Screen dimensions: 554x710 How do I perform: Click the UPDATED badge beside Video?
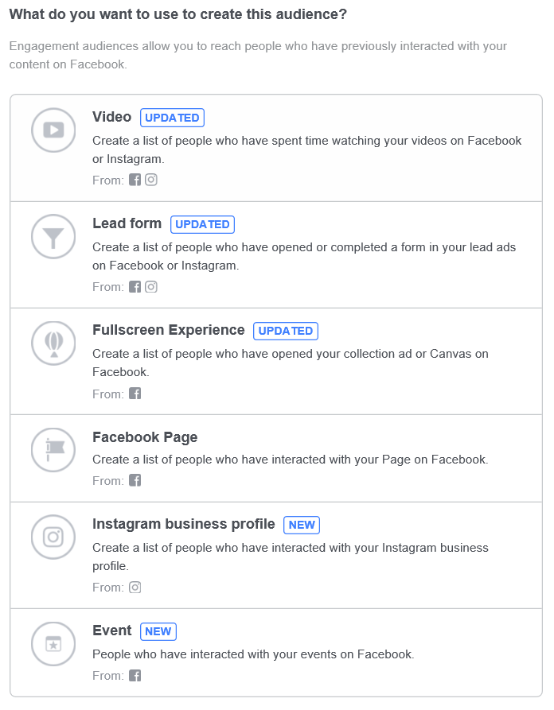[172, 118]
